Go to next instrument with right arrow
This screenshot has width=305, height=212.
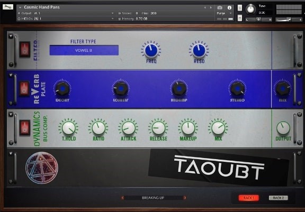tap(211, 7)
